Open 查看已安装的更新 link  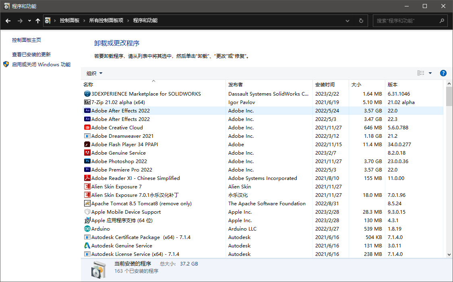click(31, 55)
